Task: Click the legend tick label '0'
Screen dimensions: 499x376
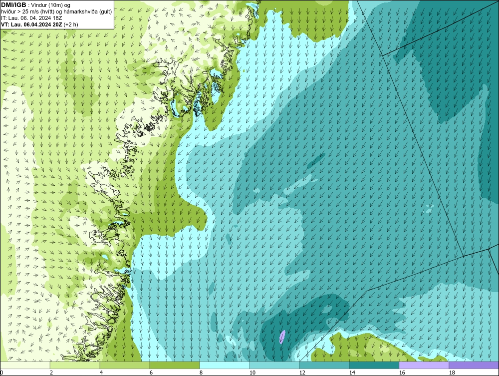Action: click(x=1, y=373)
